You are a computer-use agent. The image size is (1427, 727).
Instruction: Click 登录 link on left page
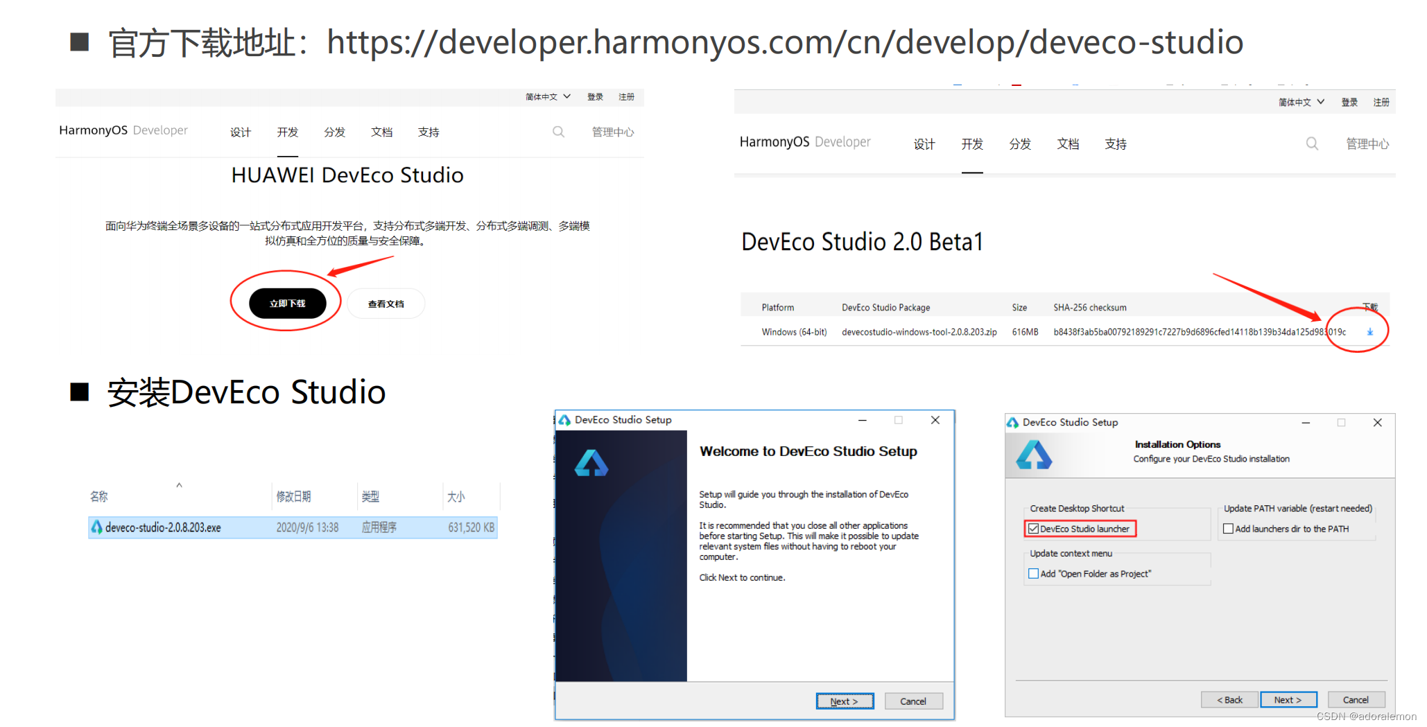[595, 97]
